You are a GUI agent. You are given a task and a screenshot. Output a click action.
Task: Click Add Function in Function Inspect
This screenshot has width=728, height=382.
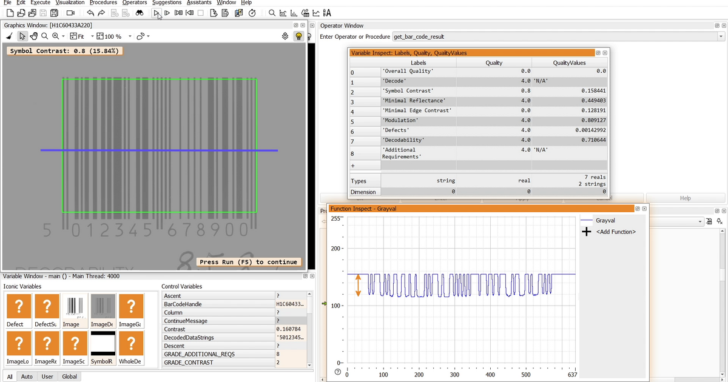(616, 232)
